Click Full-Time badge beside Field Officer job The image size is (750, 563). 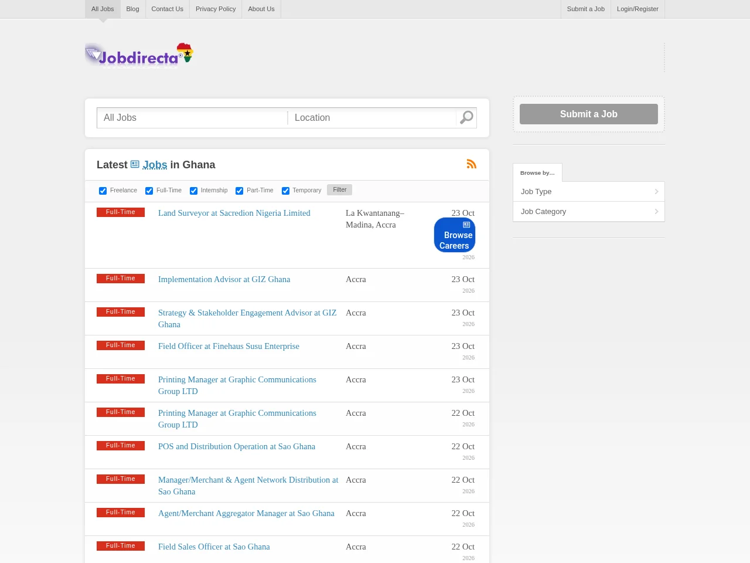click(121, 345)
